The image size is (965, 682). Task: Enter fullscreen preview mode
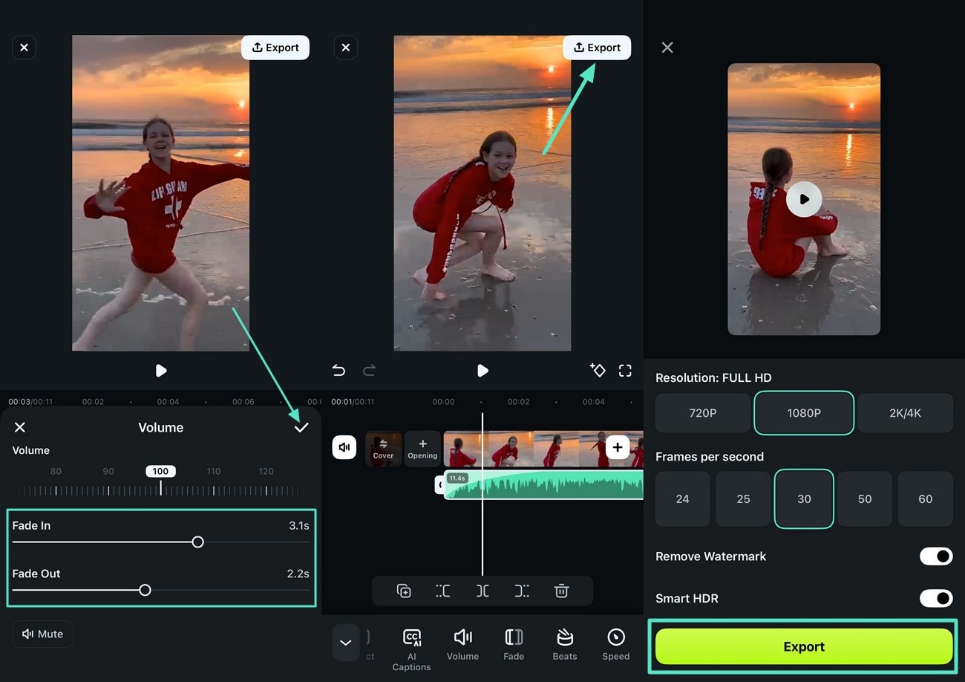click(x=625, y=371)
